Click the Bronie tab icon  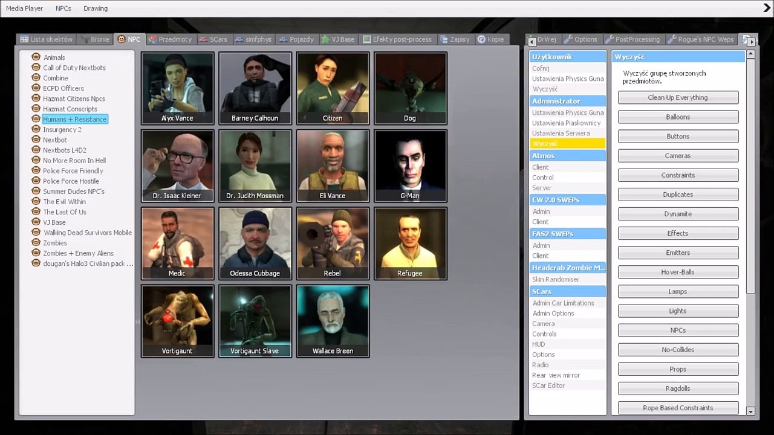(x=84, y=39)
